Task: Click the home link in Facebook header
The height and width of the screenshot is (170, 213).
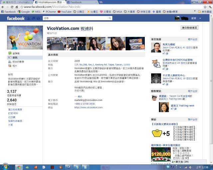Action: pyautogui.click(x=194, y=18)
